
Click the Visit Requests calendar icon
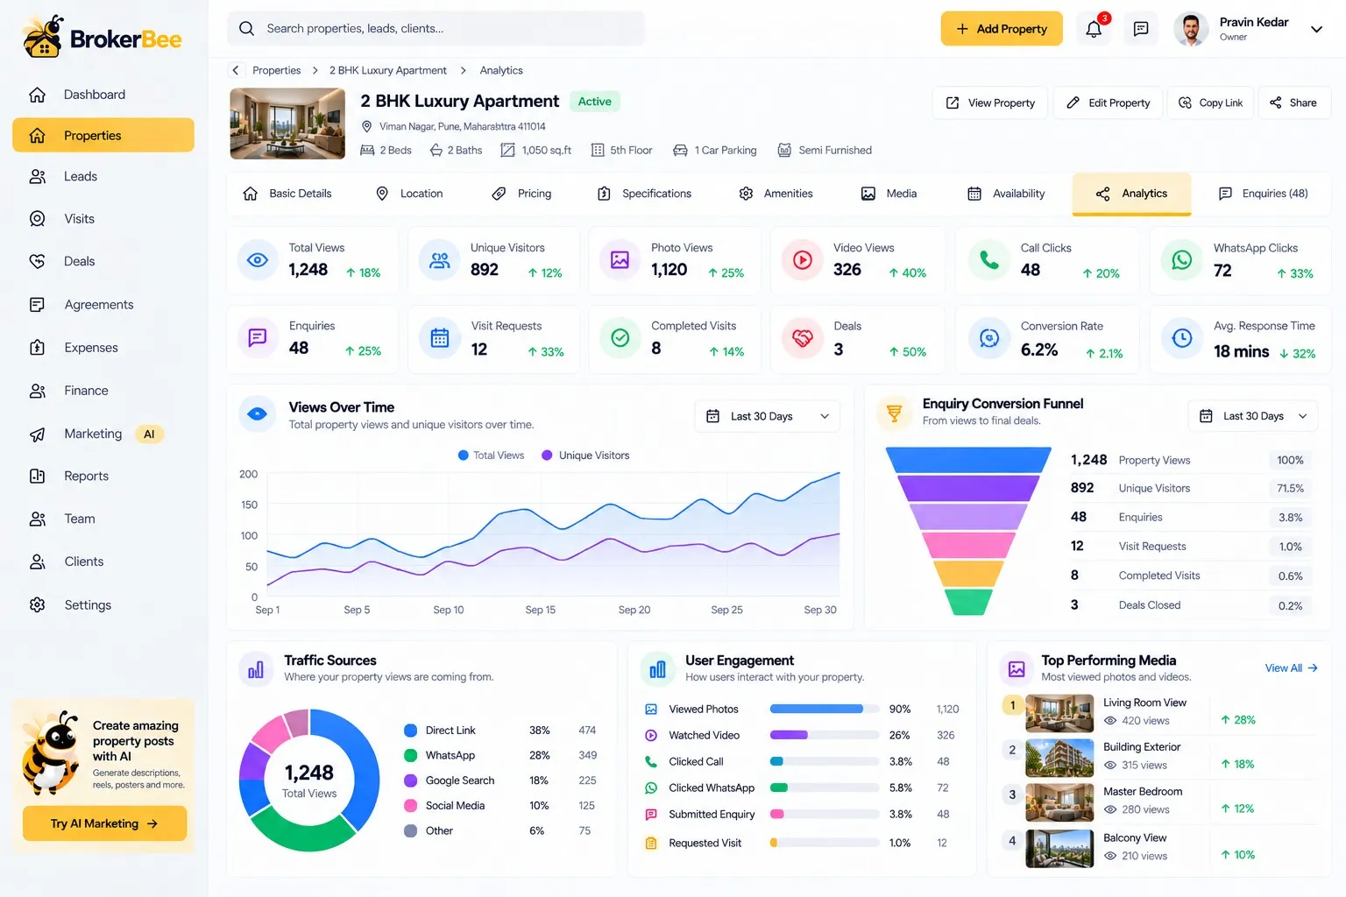[440, 338]
